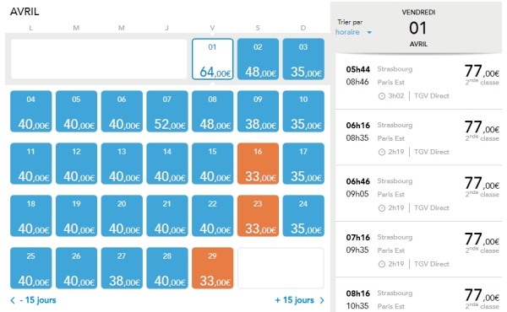Screen dimensions: 507x312
Task: Select April 27 priced 38,00€
Action: (122, 268)
